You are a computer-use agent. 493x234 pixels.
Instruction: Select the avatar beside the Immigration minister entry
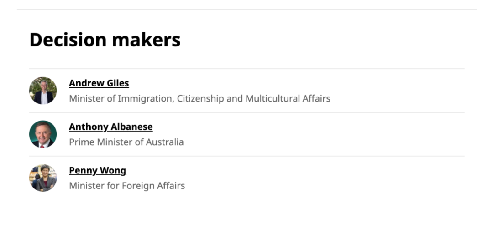pos(43,91)
